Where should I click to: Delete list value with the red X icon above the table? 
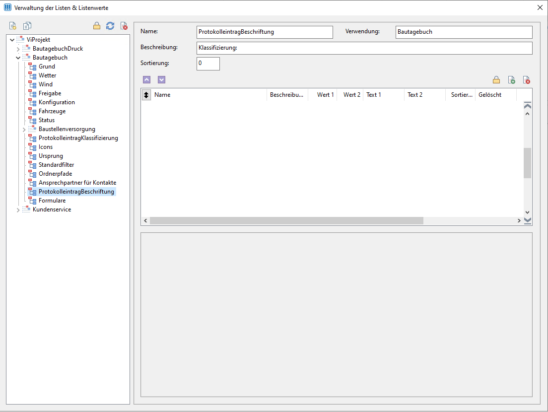click(526, 80)
